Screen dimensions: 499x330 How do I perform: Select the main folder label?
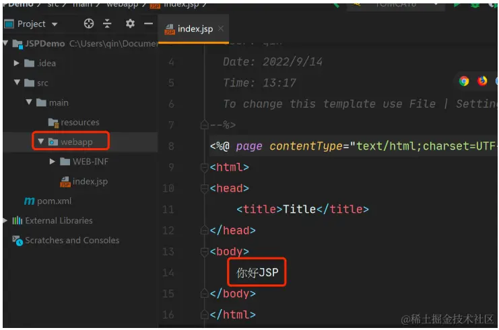click(x=59, y=103)
